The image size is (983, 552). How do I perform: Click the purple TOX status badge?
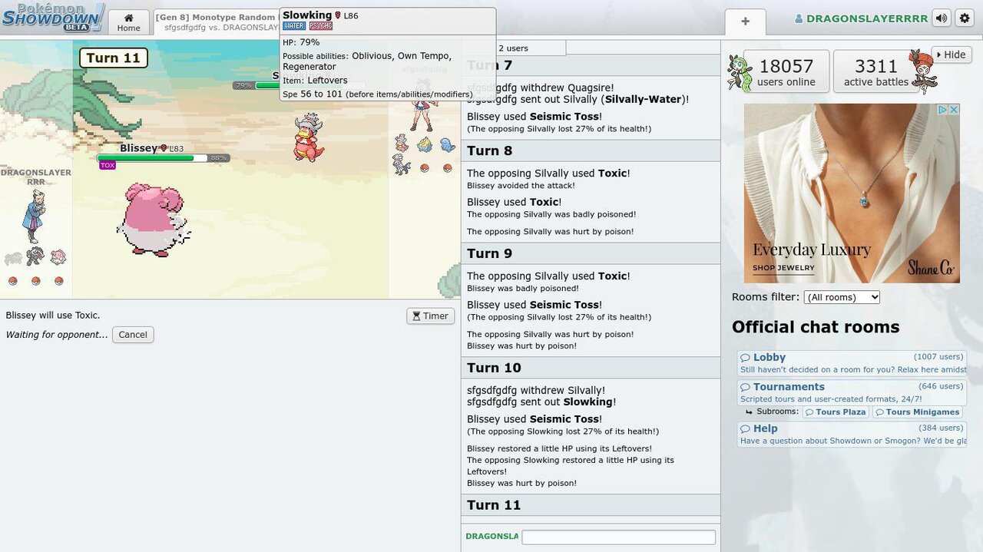(108, 165)
